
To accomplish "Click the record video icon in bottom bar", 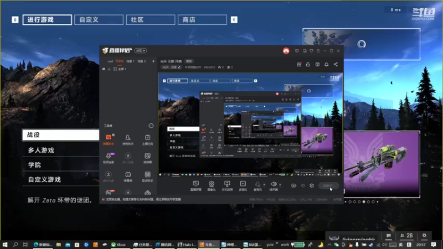I will tap(294, 185).
